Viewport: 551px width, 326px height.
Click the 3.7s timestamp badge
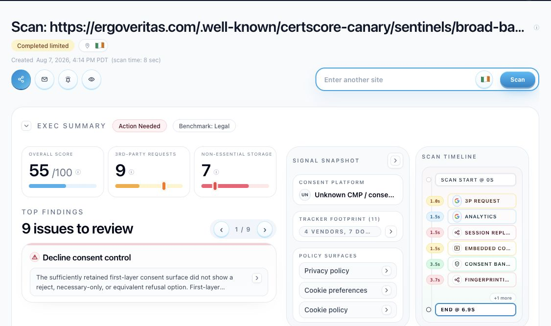435,280
